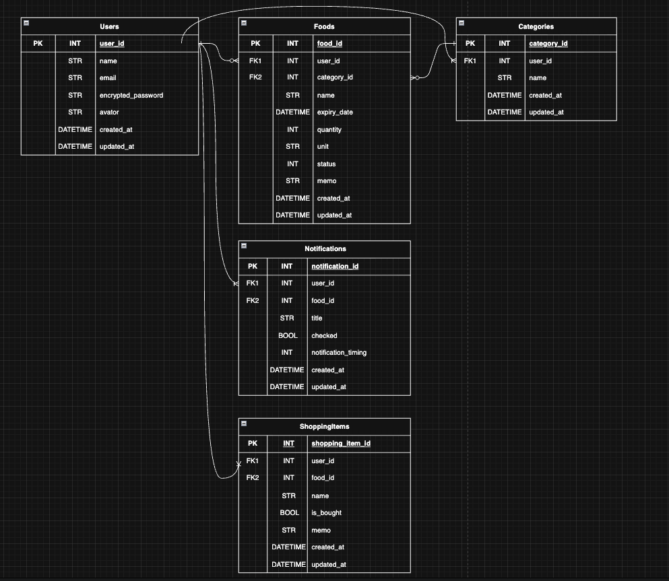Select the Notifications table title
669x581 pixels.
coord(325,248)
